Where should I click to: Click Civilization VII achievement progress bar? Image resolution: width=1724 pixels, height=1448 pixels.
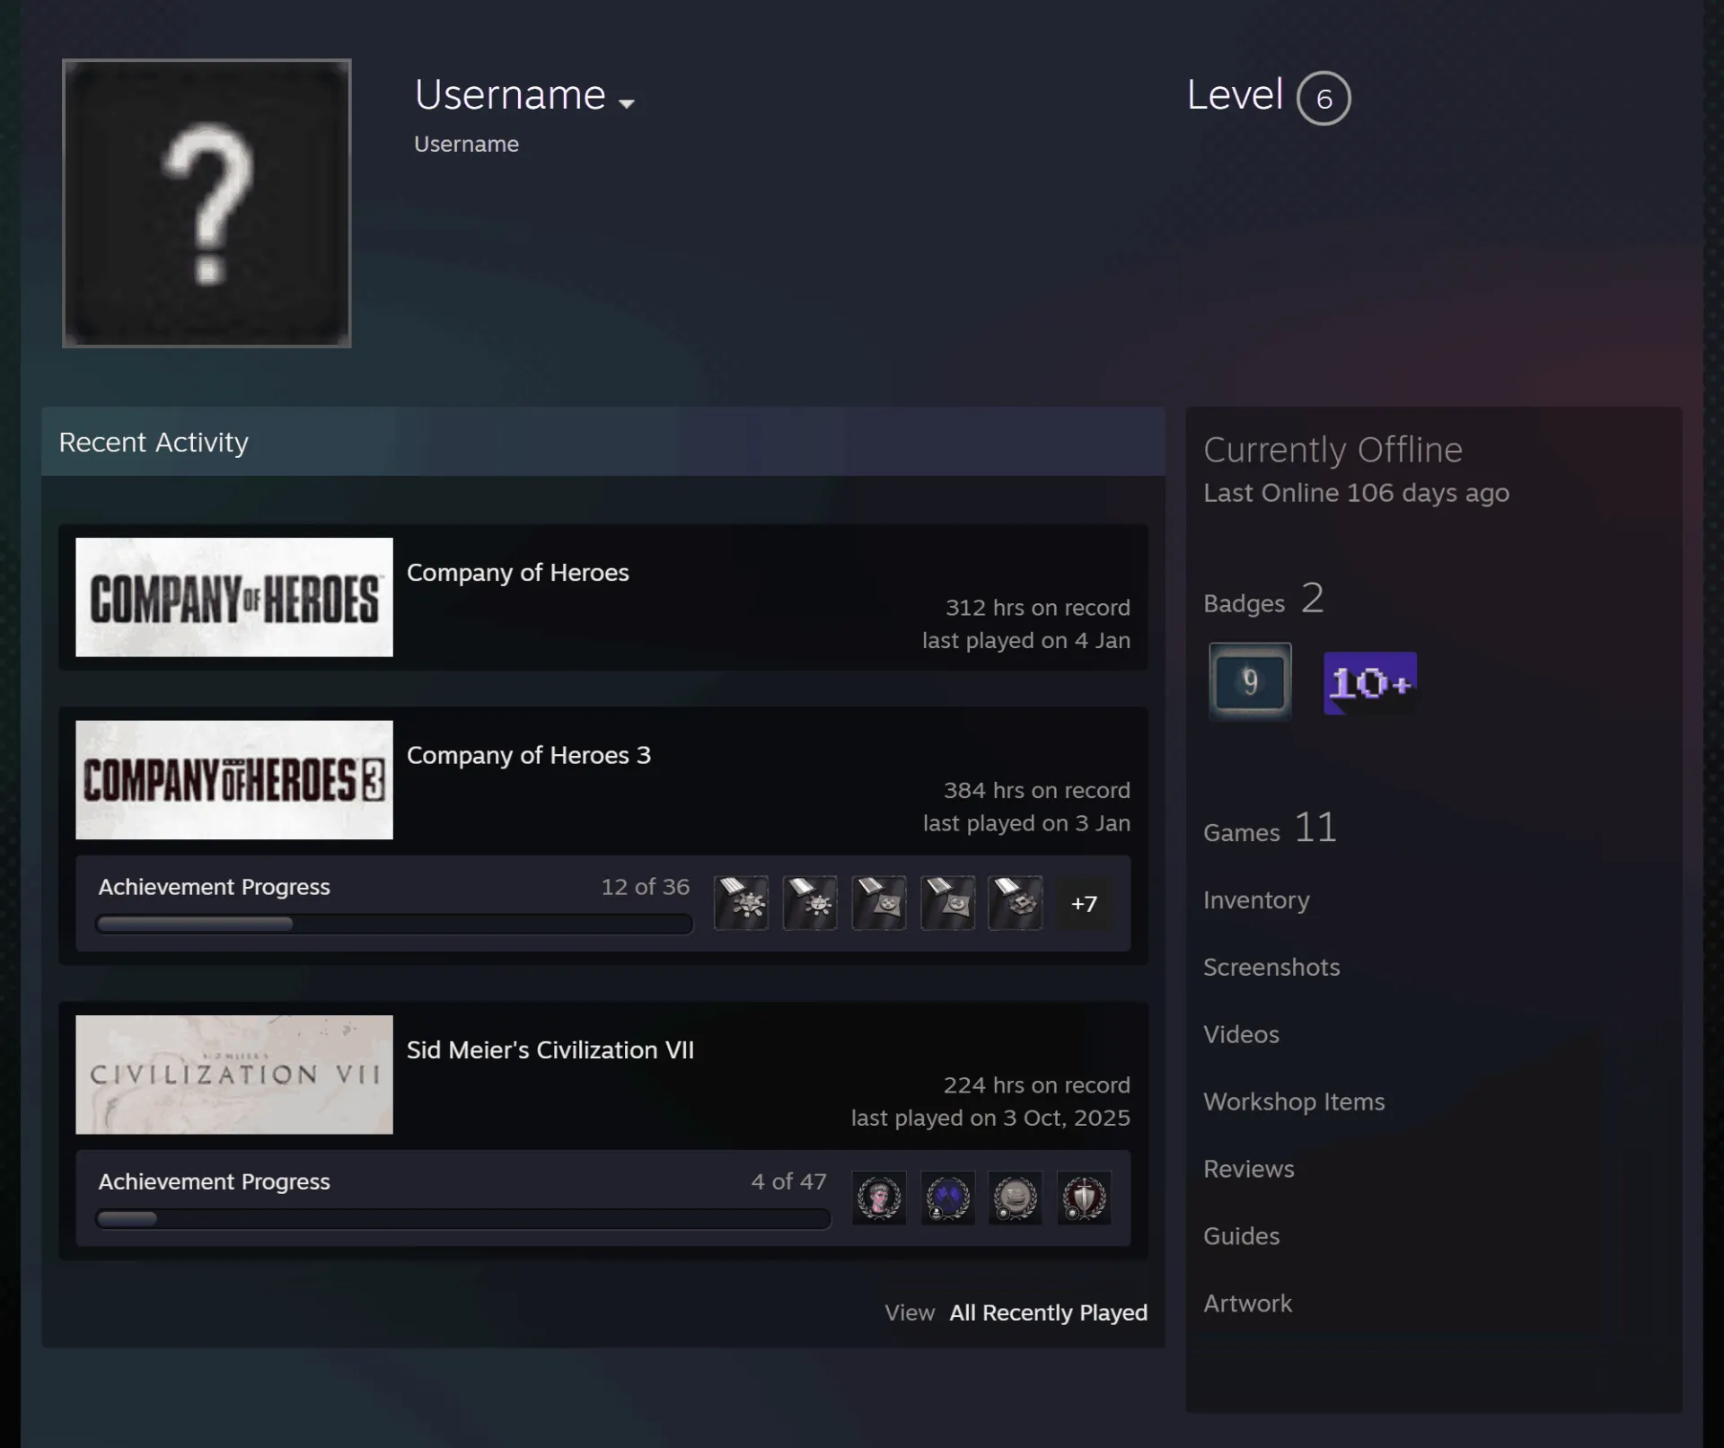tap(463, 1218)
